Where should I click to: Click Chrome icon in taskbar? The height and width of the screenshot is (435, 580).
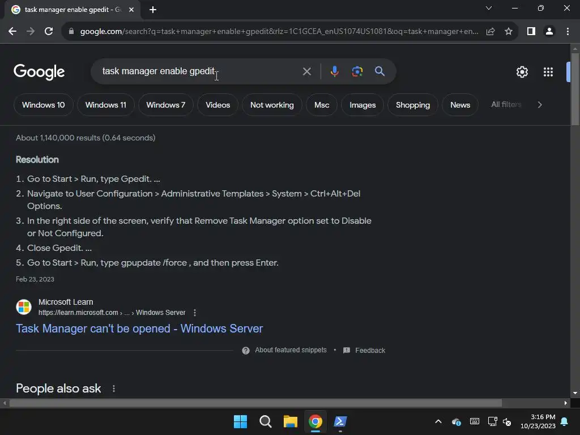coord(315,421)
